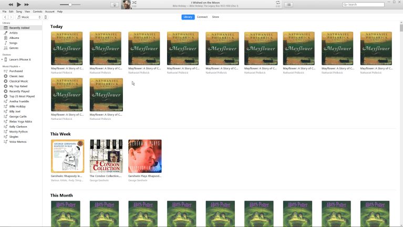403x227 pixels.
Task: Toggle repeat in the now playing bar
Action: (x=278, y=3)
